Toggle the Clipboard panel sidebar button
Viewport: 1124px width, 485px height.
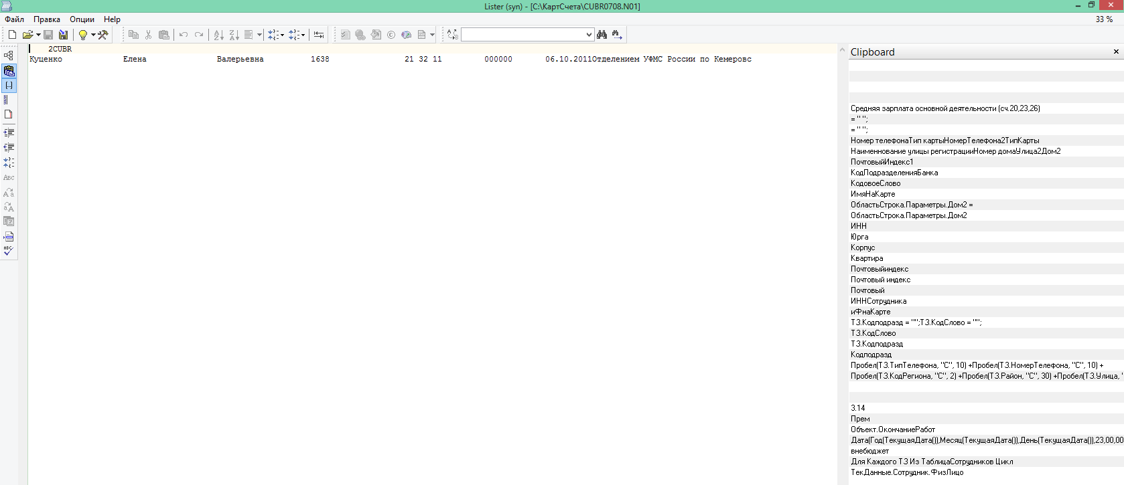point(9,70)
